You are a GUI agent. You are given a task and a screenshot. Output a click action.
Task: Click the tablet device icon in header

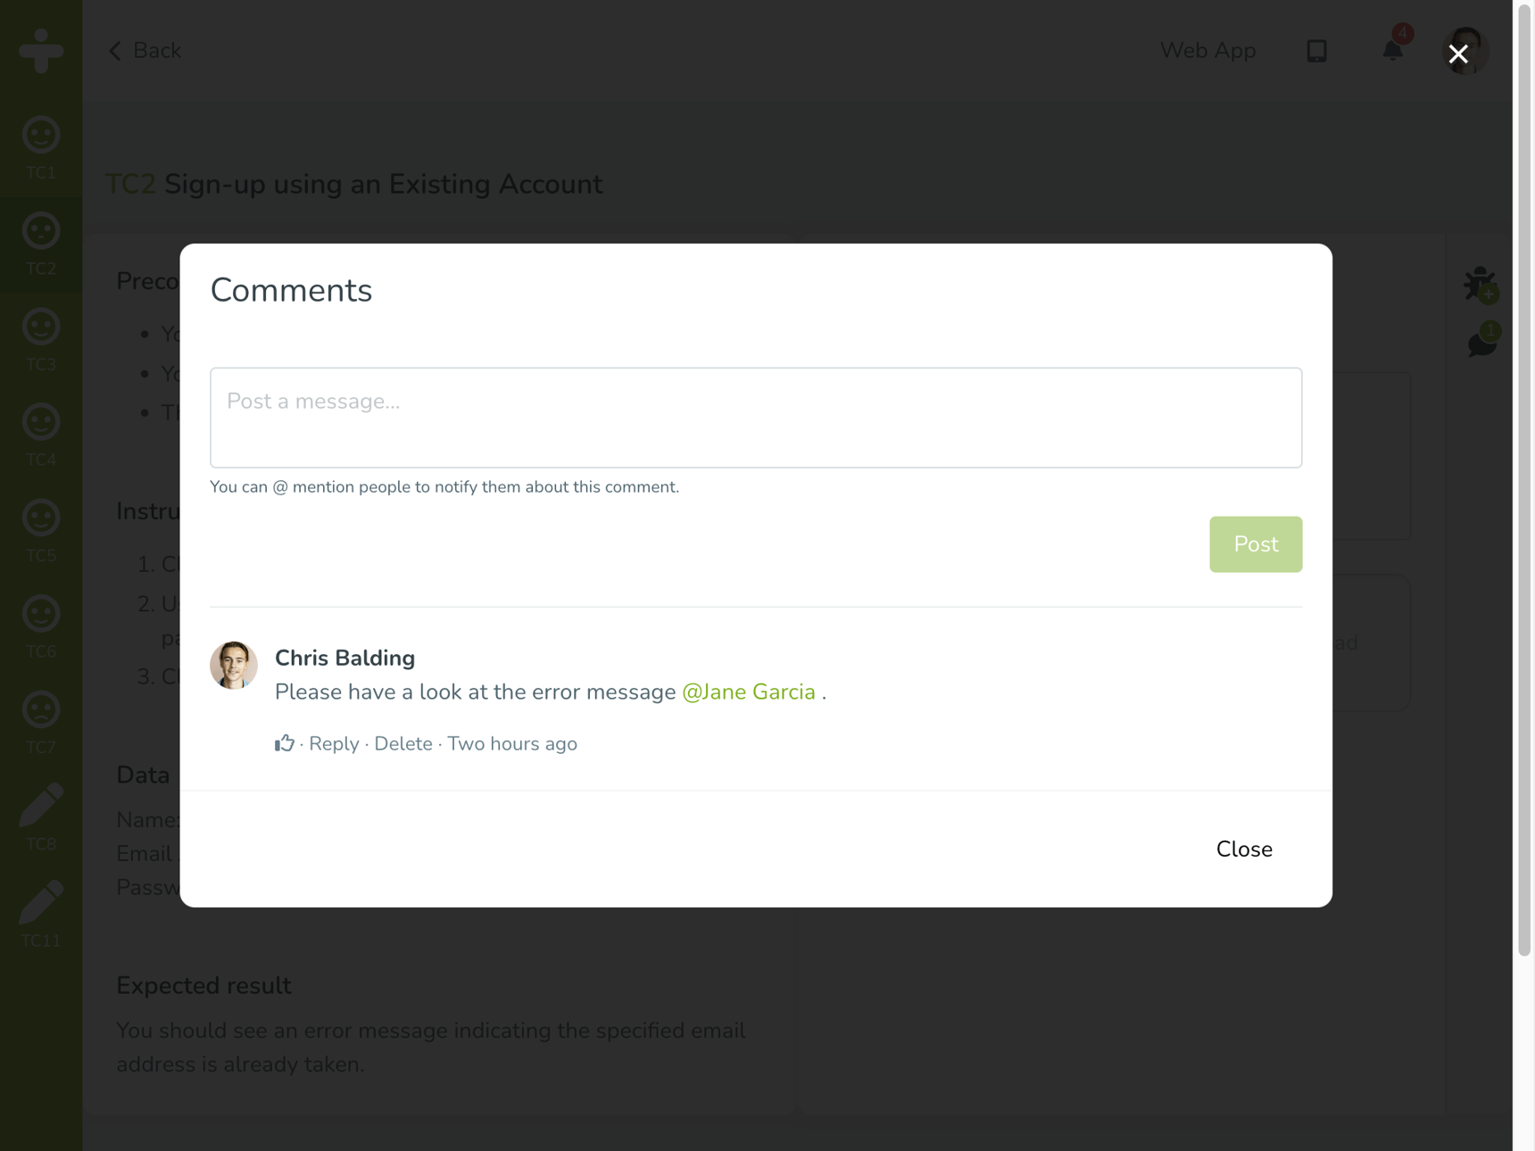click(1316, 51)
